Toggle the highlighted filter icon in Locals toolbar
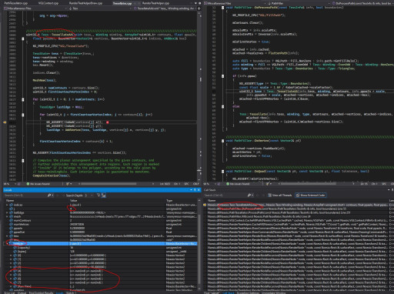This screenshot has width=394, height=294. tap(103, 195)
